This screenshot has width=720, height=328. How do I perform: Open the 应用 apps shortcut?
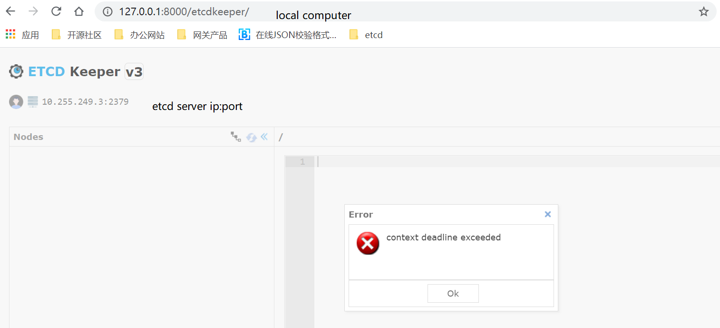tap(22, 35)
